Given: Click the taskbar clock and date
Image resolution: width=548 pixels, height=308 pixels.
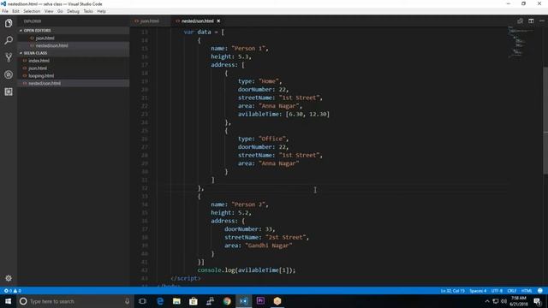Looking at the screenshot, I should (519, 301).
